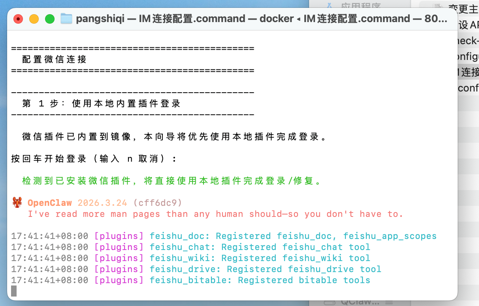Viewport: 479px width, 306px height.
Task: Click the feishu_bitable plugin log line
Action: (x=190, y=280)
